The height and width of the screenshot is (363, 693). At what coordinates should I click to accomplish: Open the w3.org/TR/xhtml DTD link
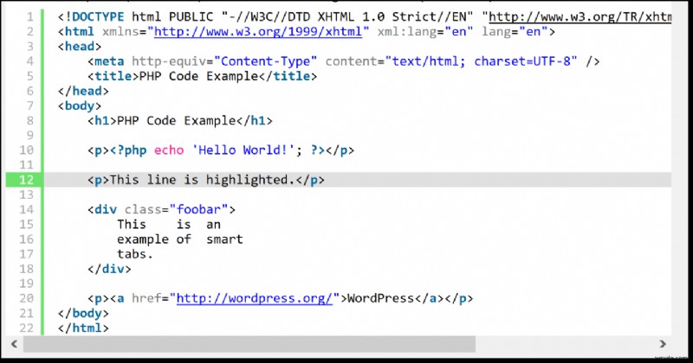coord(580,16)
